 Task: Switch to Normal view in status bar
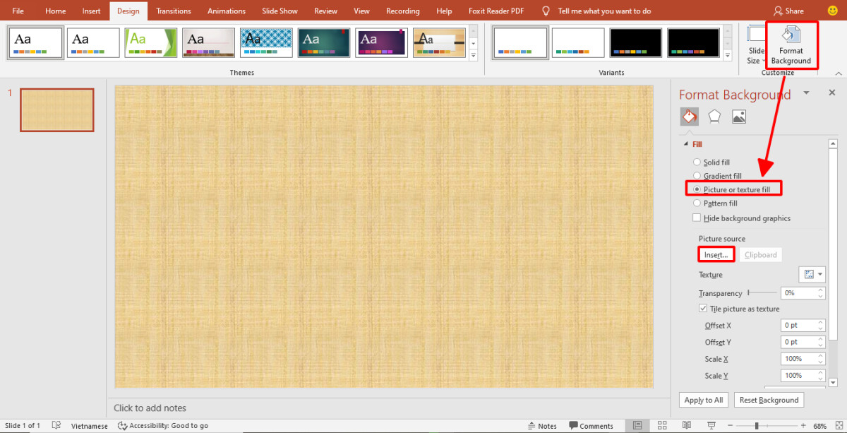(637, 426)
